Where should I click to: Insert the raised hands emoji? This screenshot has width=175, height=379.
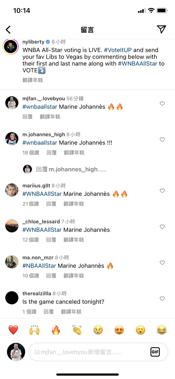[34, 330]
